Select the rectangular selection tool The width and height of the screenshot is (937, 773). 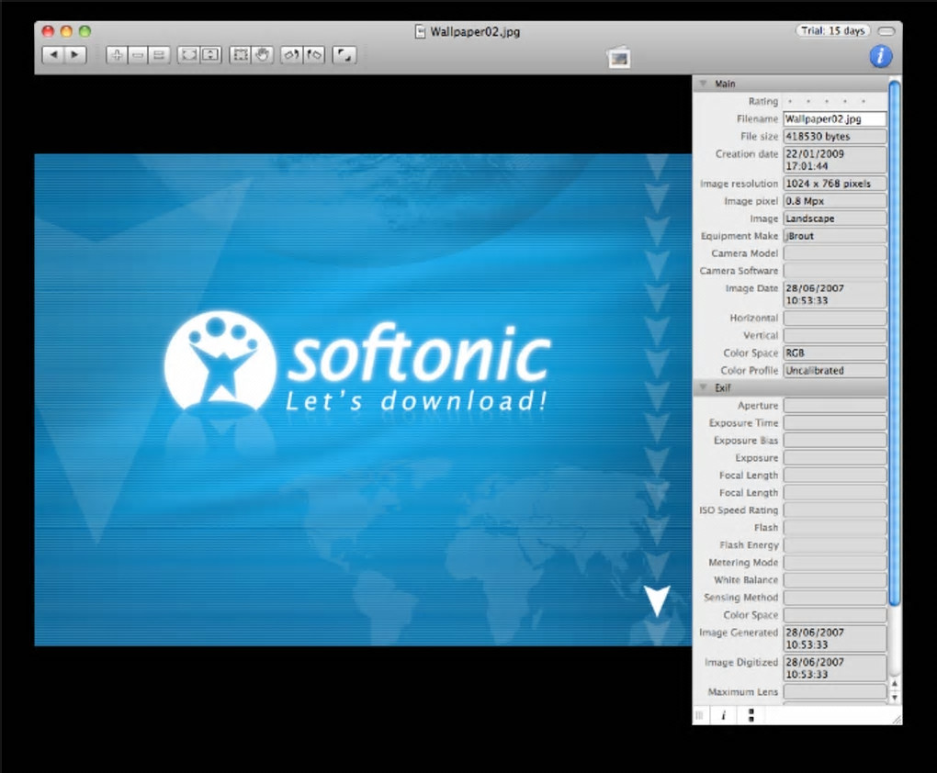241,55
